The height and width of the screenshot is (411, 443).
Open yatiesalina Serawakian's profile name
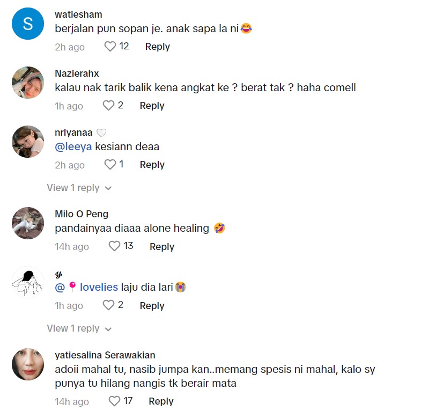point(105,355)
